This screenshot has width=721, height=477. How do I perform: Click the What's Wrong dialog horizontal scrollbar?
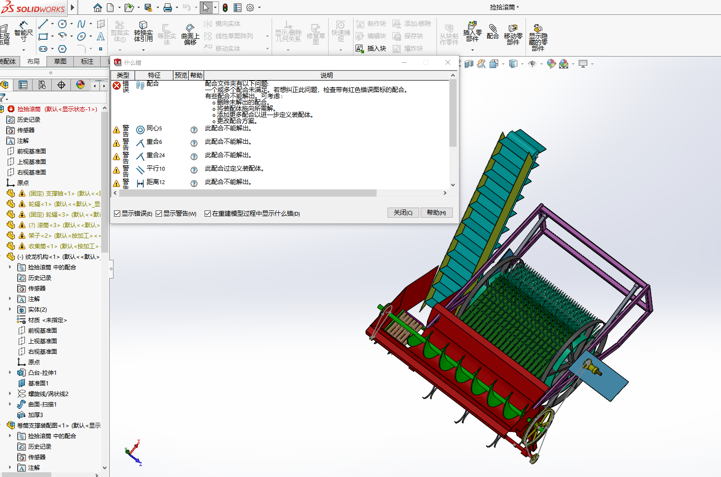coord(248,193)
